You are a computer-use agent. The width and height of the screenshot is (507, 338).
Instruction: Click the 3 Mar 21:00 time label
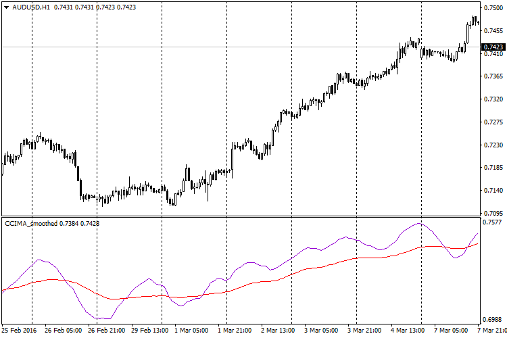[x=366, y=331]
